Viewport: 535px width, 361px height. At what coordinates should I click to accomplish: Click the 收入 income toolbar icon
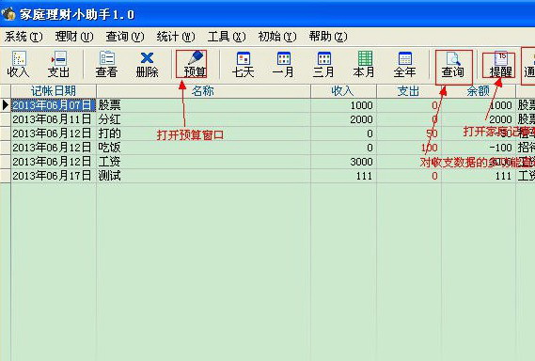pos(18,65)
